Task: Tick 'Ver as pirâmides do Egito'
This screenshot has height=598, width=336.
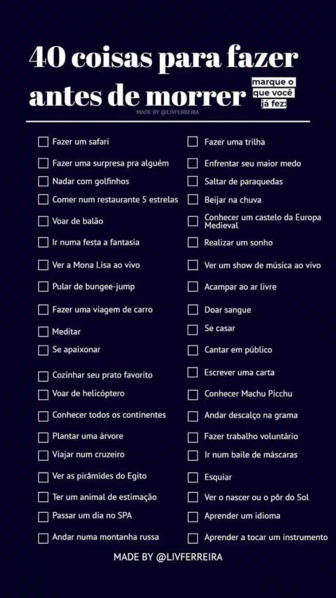Action: (43, 477)
